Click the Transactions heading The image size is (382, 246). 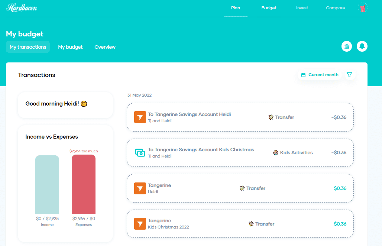(36, 75)
